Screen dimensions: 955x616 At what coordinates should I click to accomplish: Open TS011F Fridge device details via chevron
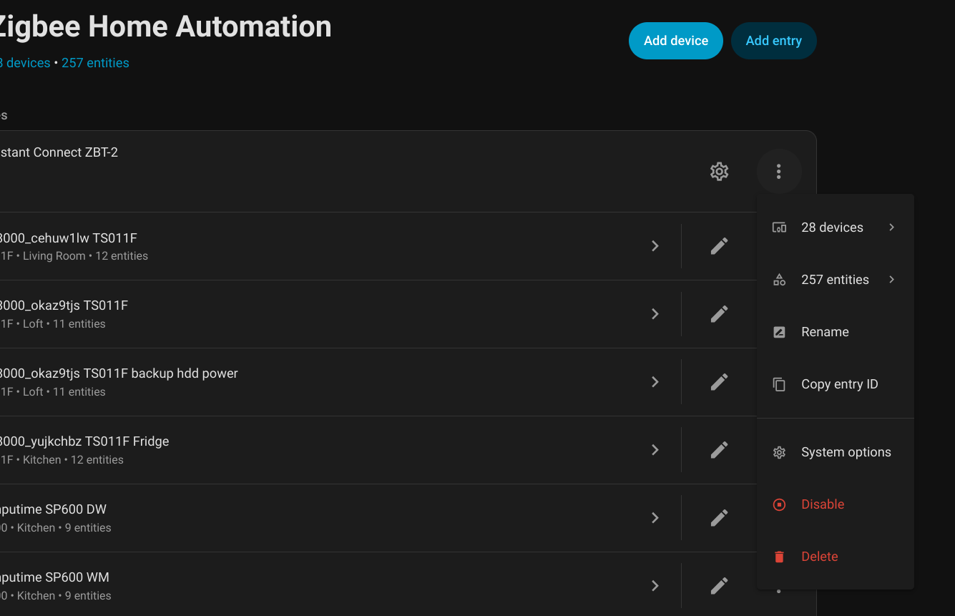(x=655, y=449)
